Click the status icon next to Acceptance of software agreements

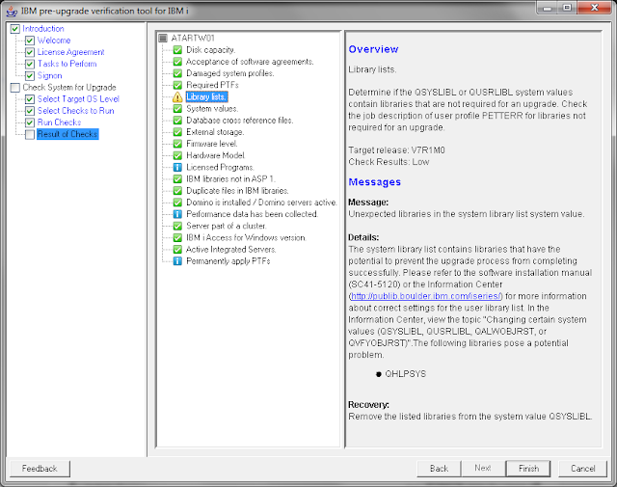coord(177,62)
